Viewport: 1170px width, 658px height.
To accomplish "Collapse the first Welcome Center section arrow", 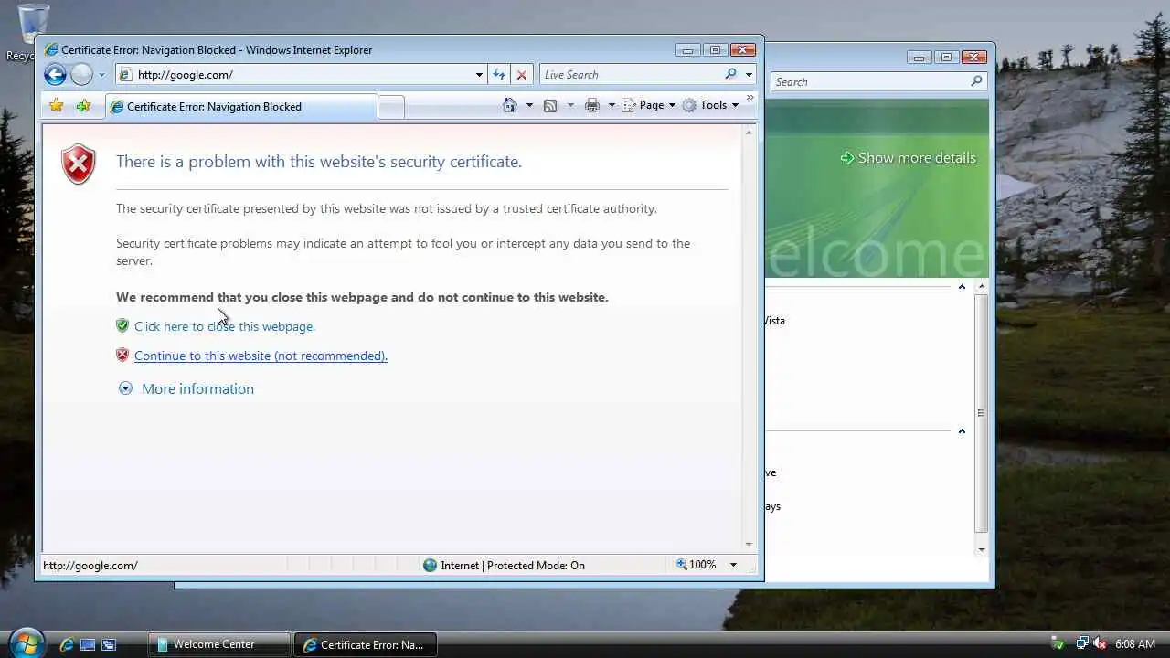I will click(962, 287).
